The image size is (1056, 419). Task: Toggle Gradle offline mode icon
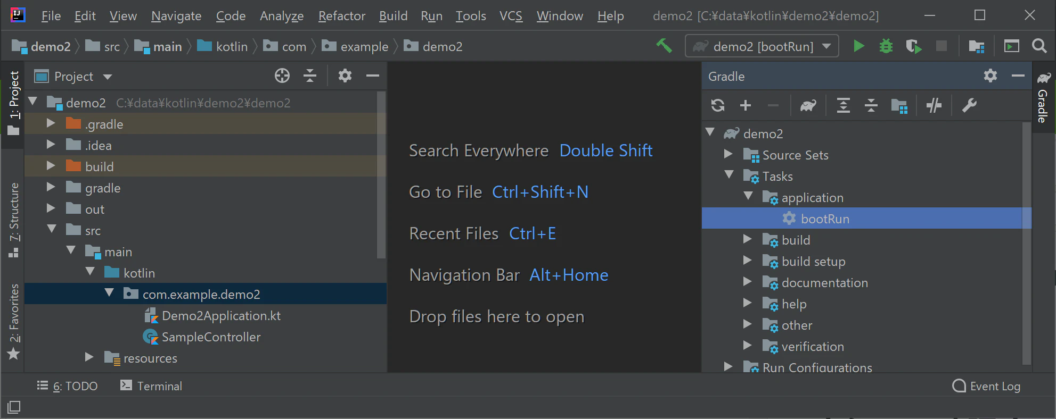pyautogui.click(x=934, y=105)
